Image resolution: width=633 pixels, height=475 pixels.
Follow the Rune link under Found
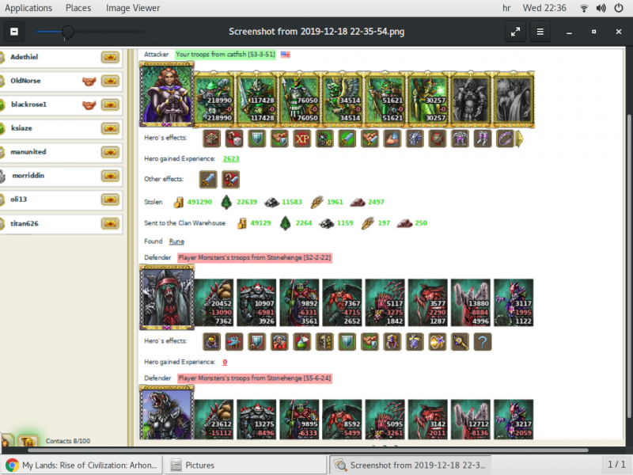[176, 241]
